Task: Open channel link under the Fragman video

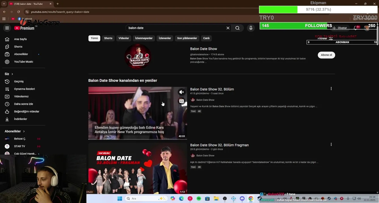Action: click(205, 156)
